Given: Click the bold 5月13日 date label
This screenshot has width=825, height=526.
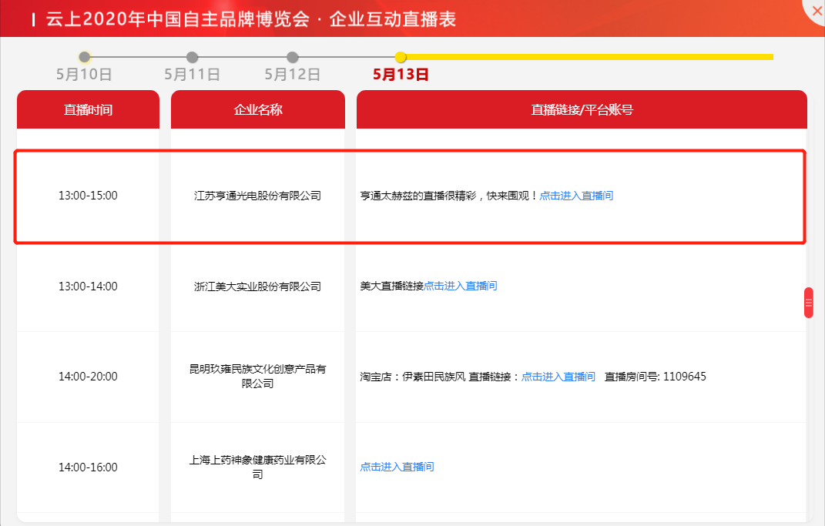Looking at the screenshot, I should (401, 74).
